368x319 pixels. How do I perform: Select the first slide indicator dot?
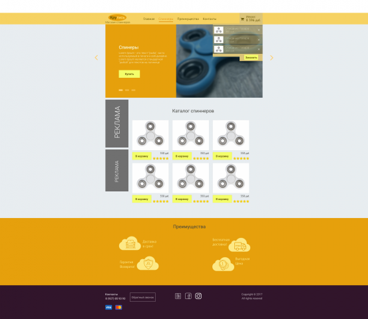tap(120, 90)
